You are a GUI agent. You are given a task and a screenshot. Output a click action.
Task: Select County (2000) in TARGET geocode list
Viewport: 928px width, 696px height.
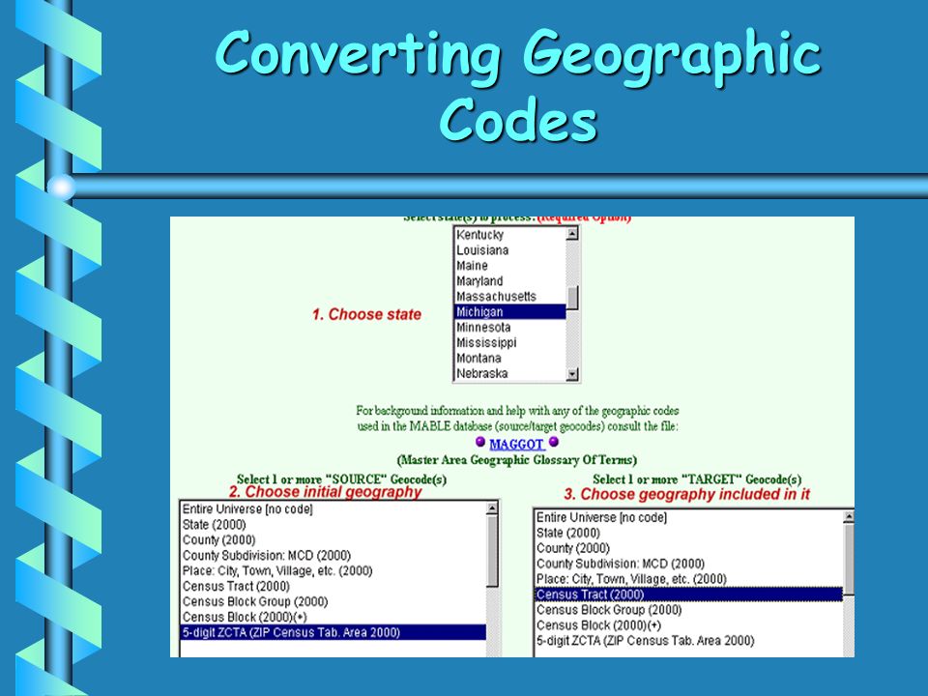coord(688,548)
